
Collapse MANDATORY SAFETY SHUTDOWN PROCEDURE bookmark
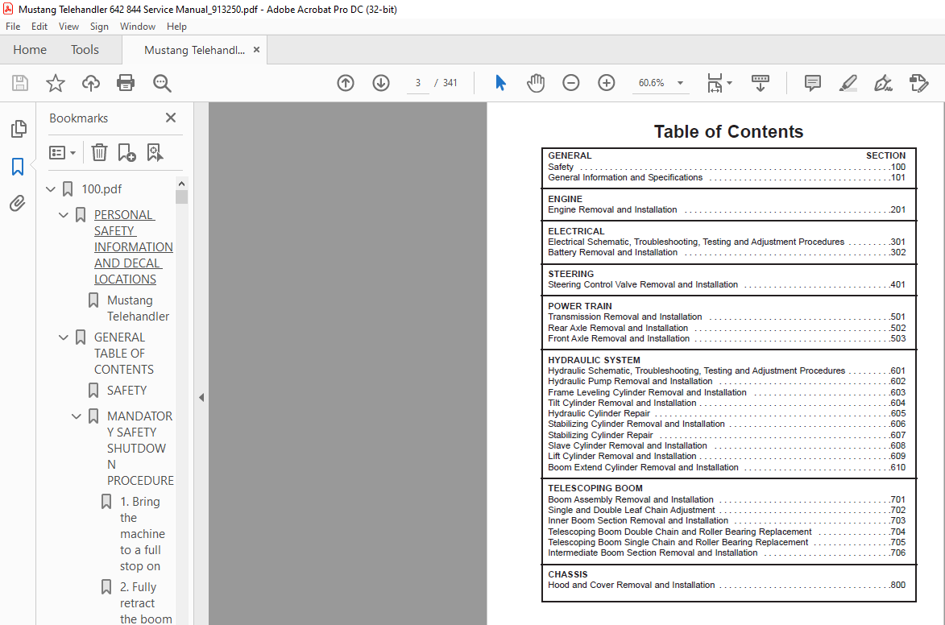[77, 416]
